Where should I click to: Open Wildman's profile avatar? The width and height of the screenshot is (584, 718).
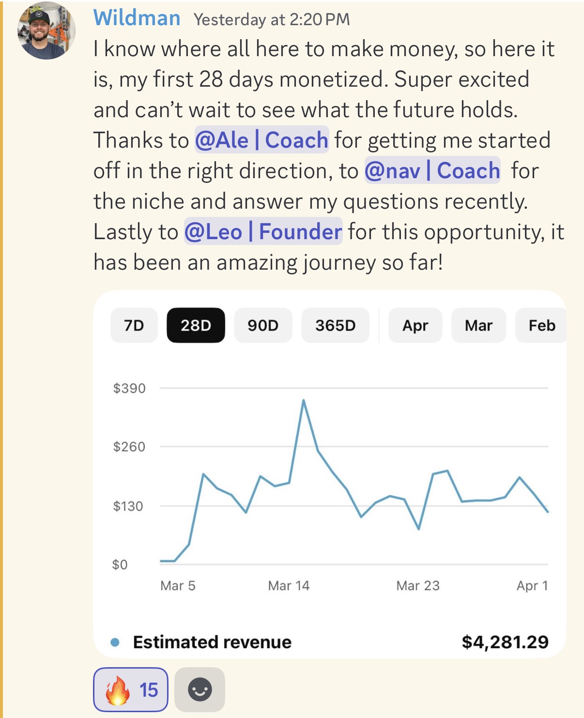click(x=47, y=31)
